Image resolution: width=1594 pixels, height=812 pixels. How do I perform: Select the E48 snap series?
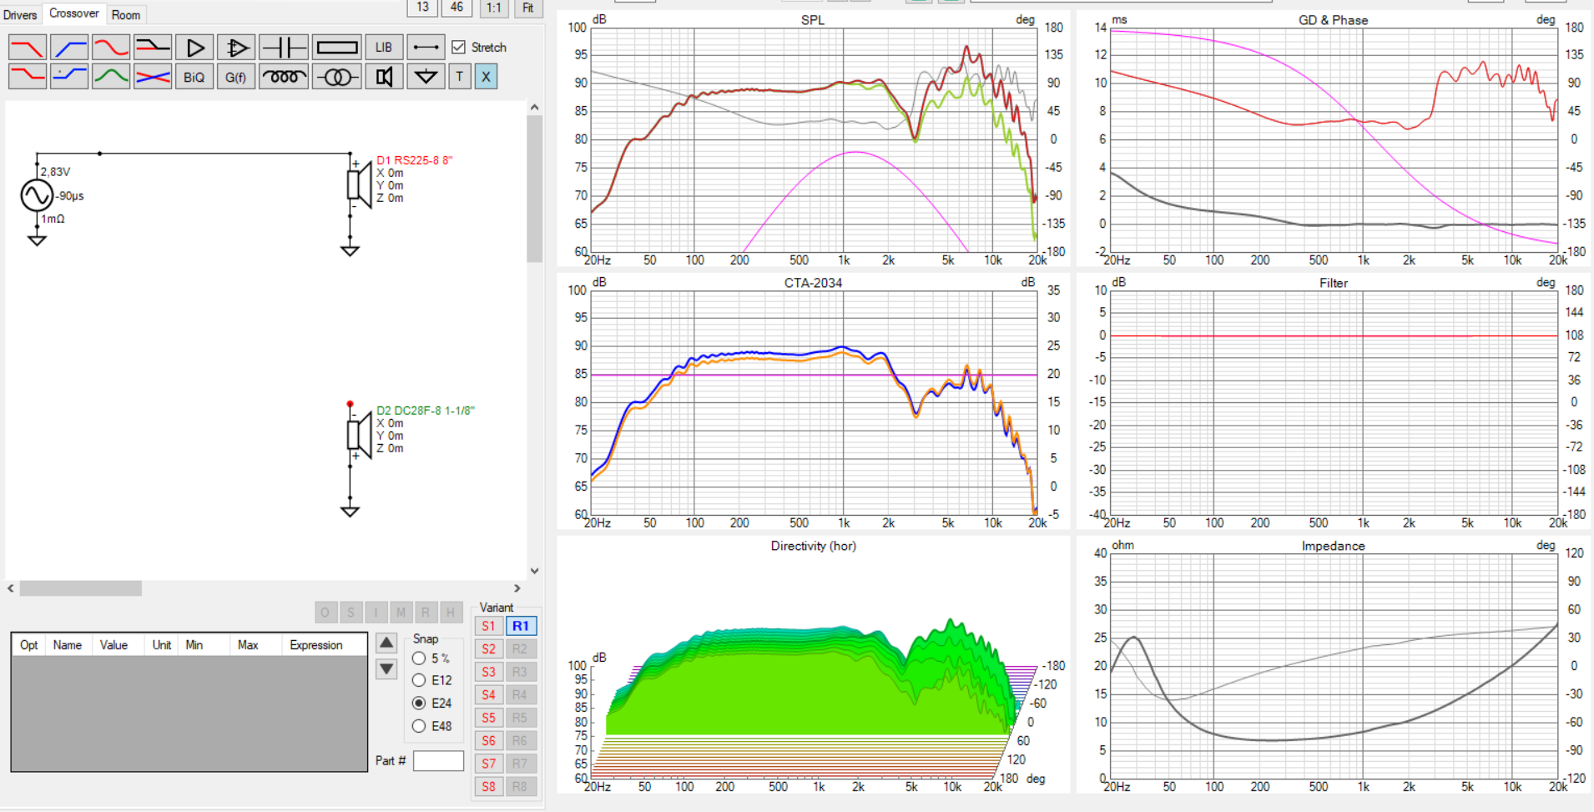pos(419,726)
